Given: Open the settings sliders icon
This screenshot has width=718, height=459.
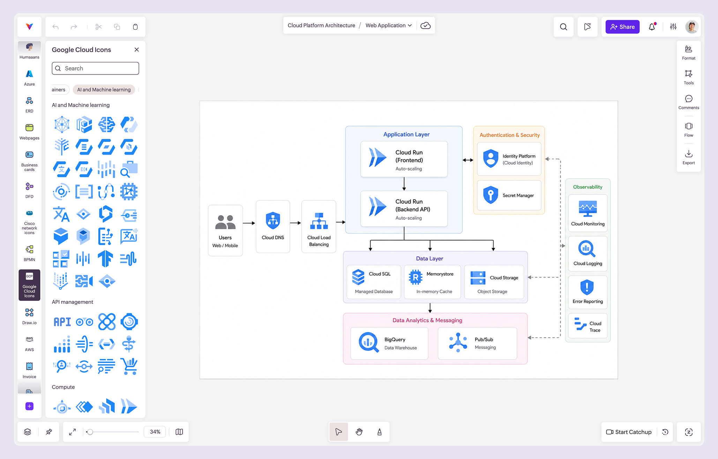Looking at the screenshot, I should 673,27.
